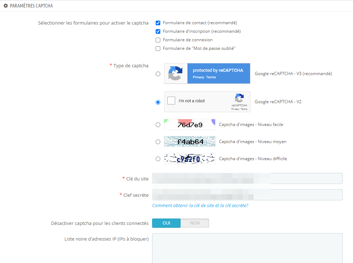Click the reCAPTCHA V3 logo image
Image resolution: width=353 pixels, height=263 pixels.
tap(176, 73)
